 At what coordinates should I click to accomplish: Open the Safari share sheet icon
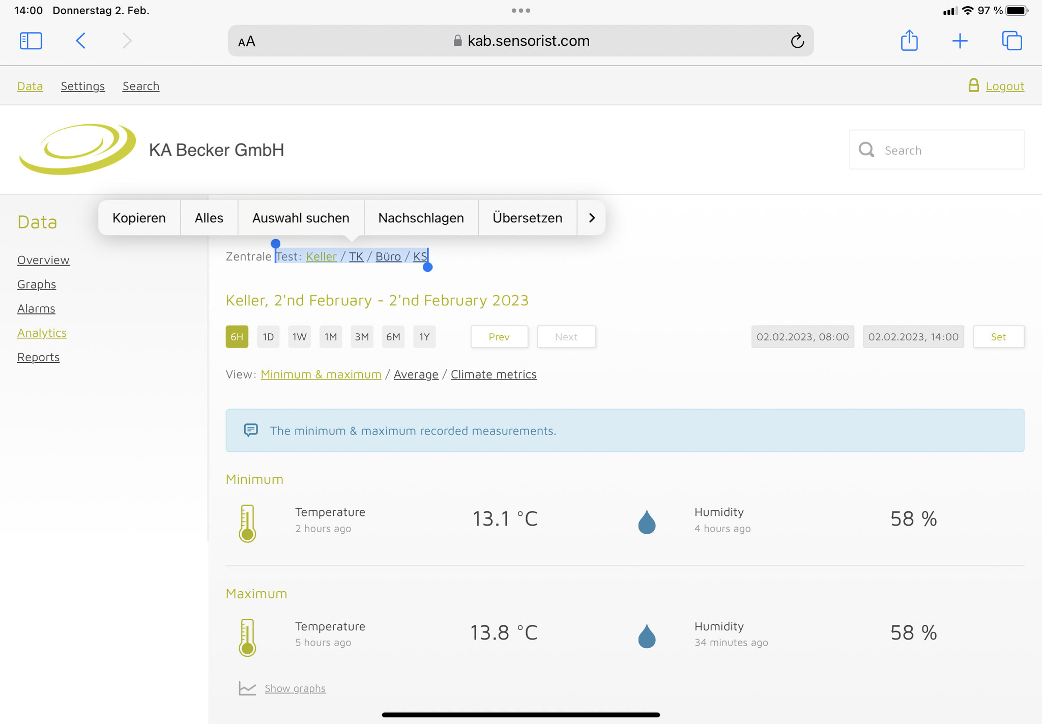coord(909,41)
